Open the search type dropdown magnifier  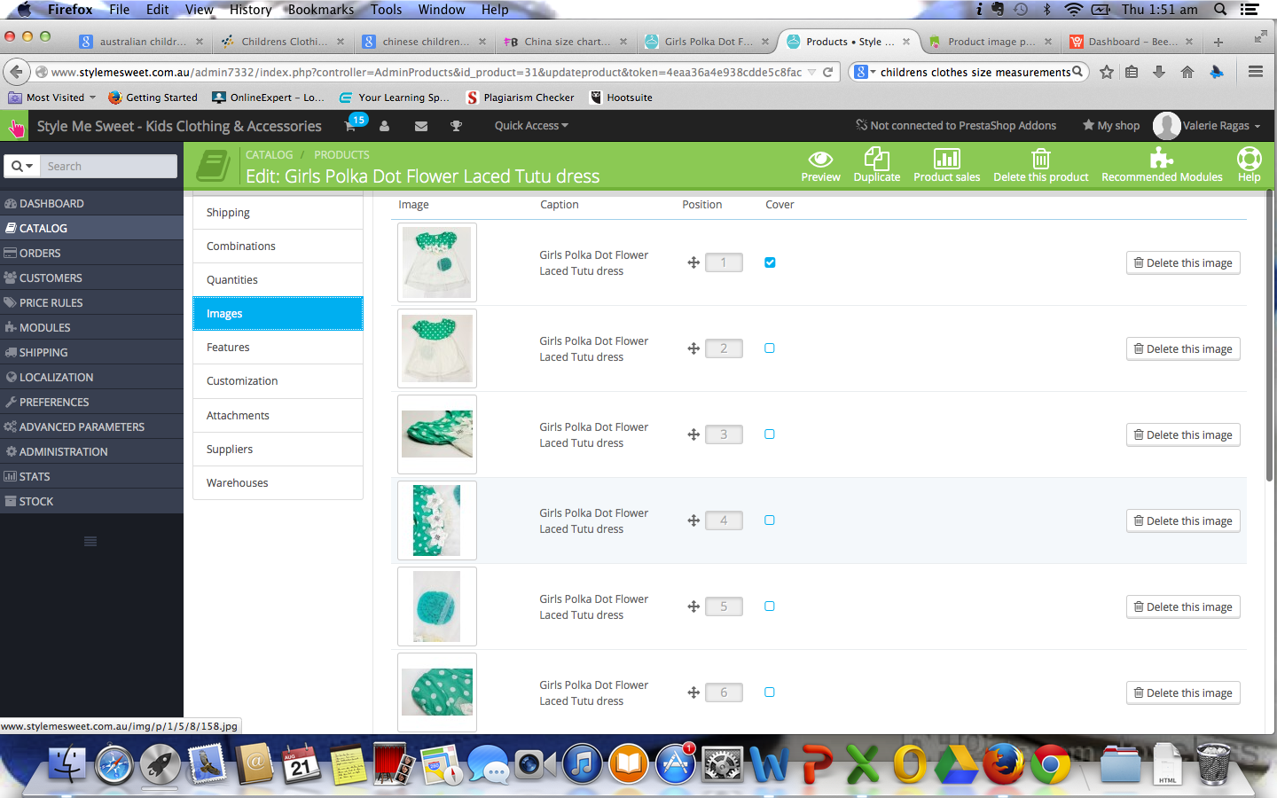click(x=22, y=166)
